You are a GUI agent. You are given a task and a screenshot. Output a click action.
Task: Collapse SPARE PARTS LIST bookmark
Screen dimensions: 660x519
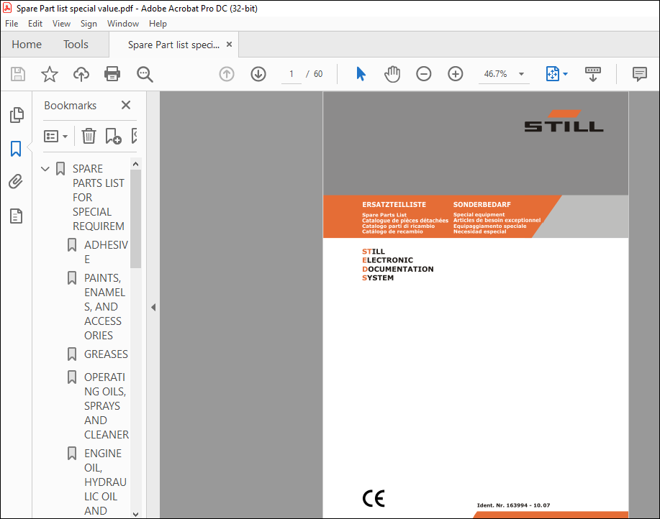45,169
